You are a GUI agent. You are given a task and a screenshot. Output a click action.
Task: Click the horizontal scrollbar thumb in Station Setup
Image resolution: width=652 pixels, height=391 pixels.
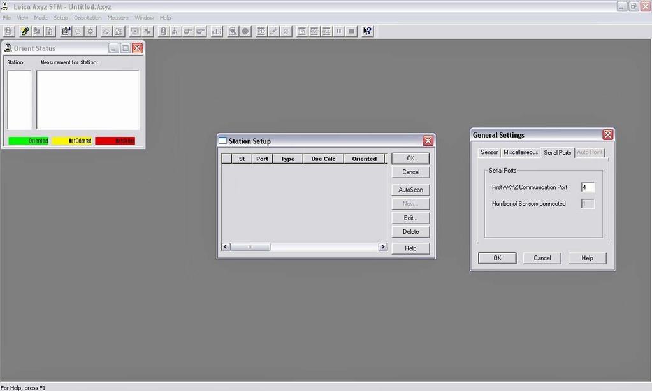(x=250, y=247)
